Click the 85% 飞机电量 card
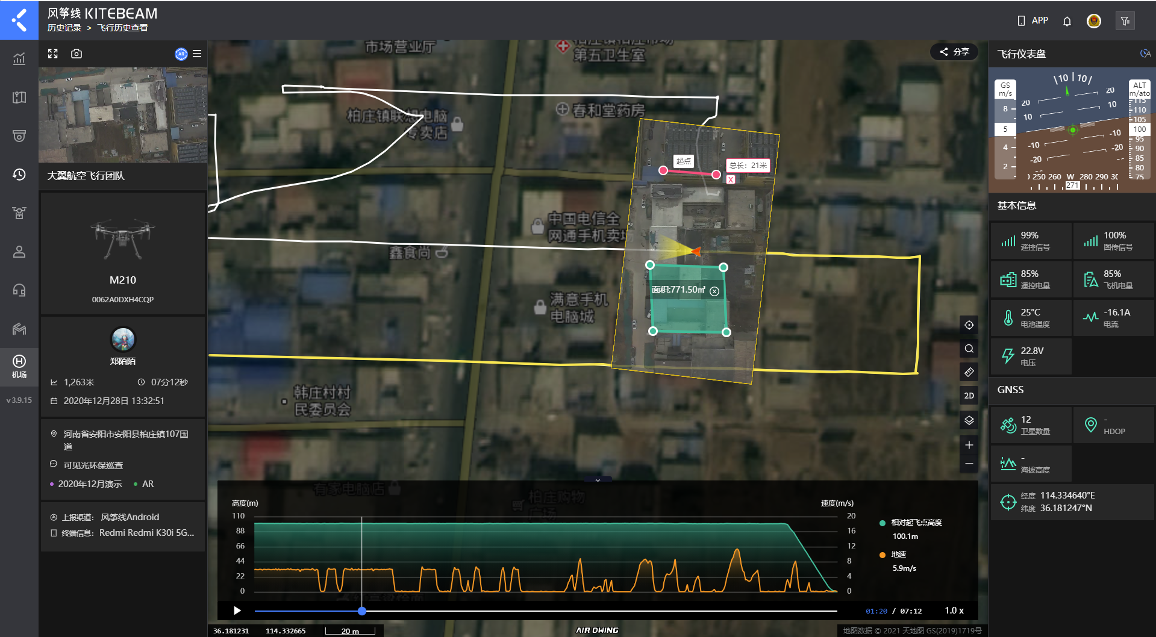 pyautogui.click(x=1114, y=279)
